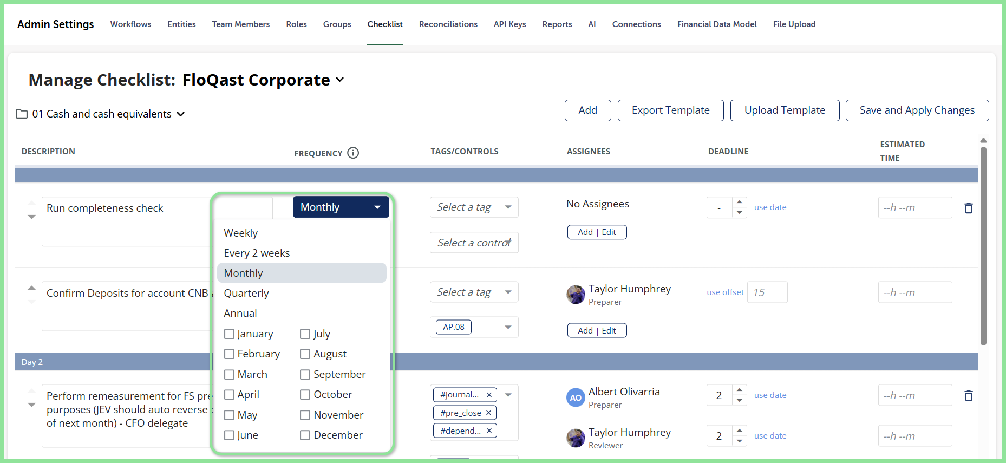Click the folder icon beside 01 Cash

pos(22,114)
